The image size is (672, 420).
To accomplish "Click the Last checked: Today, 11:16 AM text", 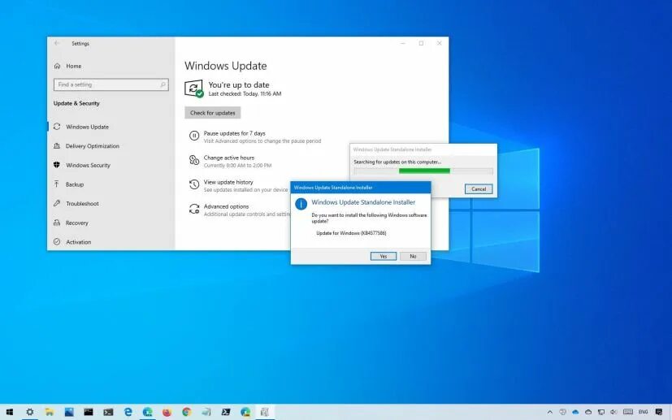I will 245,94.
